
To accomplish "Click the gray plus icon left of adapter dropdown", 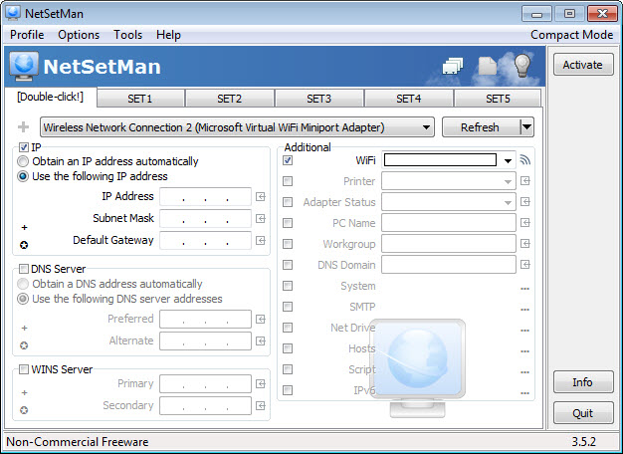I will [24, 127].
